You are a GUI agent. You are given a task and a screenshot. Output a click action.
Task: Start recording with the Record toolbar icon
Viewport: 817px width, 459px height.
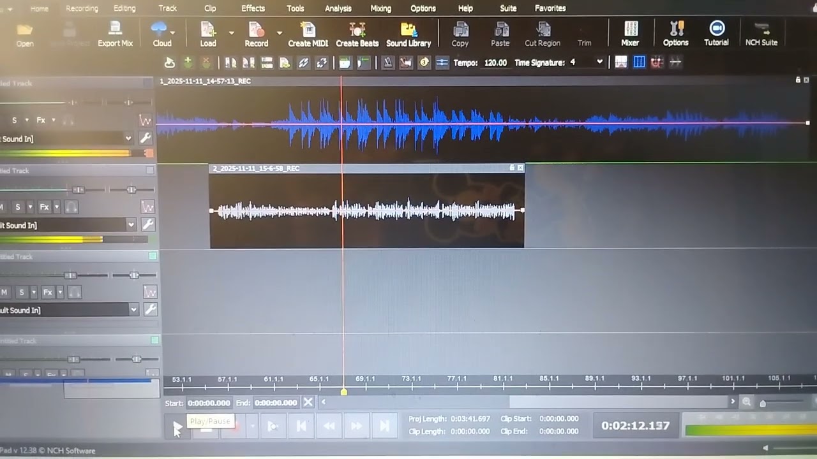click(x=257, y=34)
